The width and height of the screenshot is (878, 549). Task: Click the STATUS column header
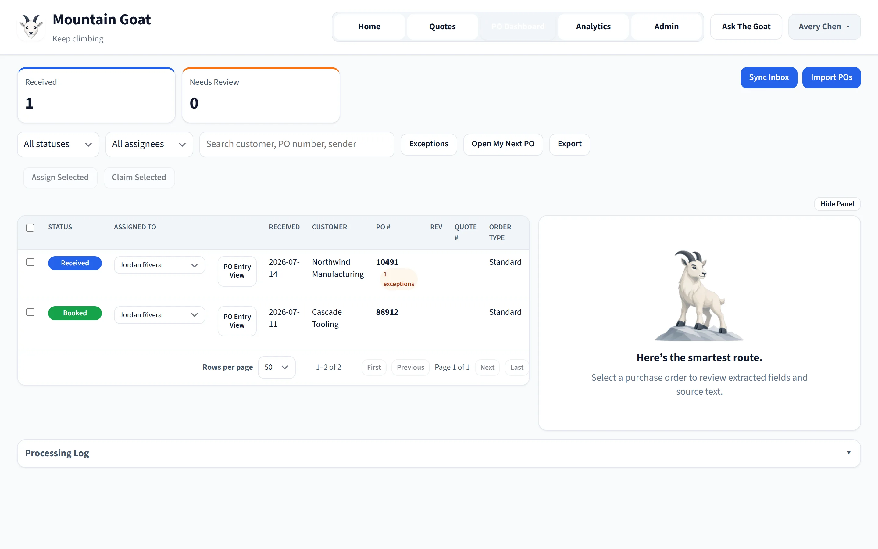[x=60, y=227]
